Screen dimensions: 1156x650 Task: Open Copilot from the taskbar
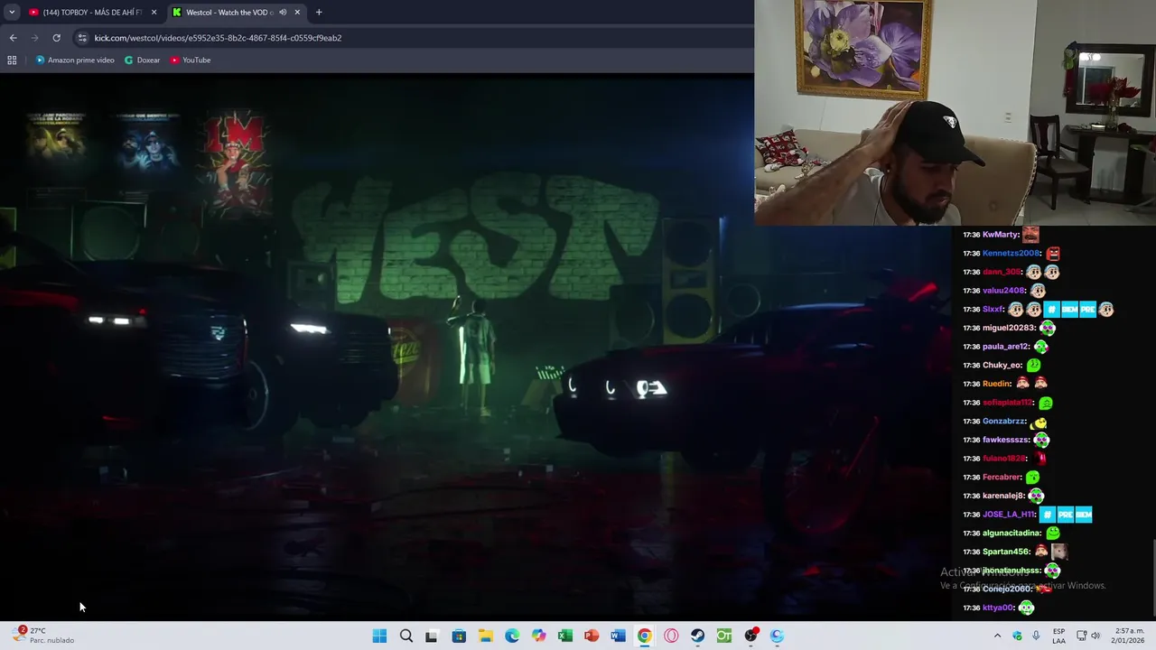[x=538, y=636]
